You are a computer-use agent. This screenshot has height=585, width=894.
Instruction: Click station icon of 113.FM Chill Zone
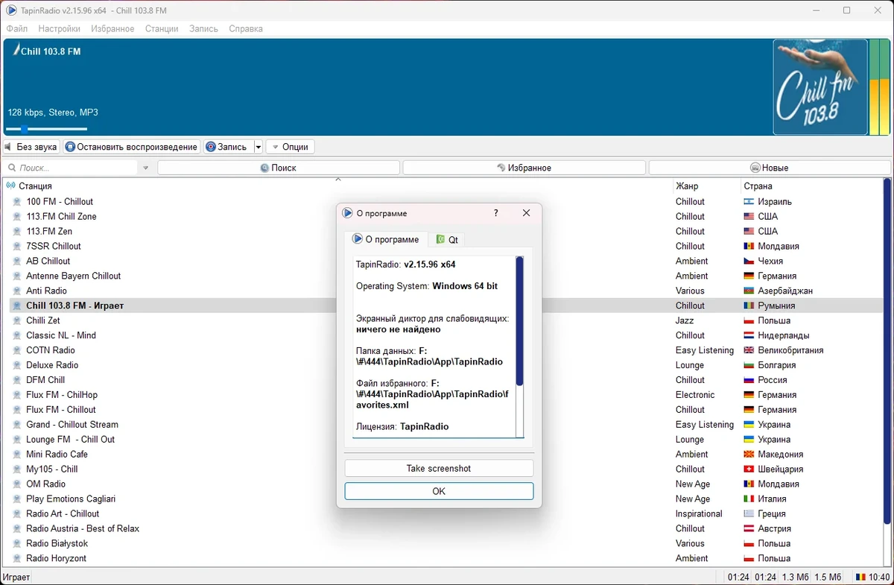pyautogui.click(x=17, y=216)
